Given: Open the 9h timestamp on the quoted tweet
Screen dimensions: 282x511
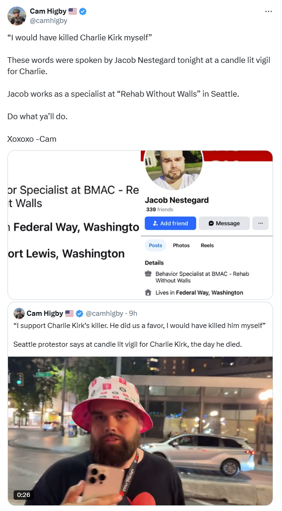Looking at the screenshot, I should pos(133,313).
